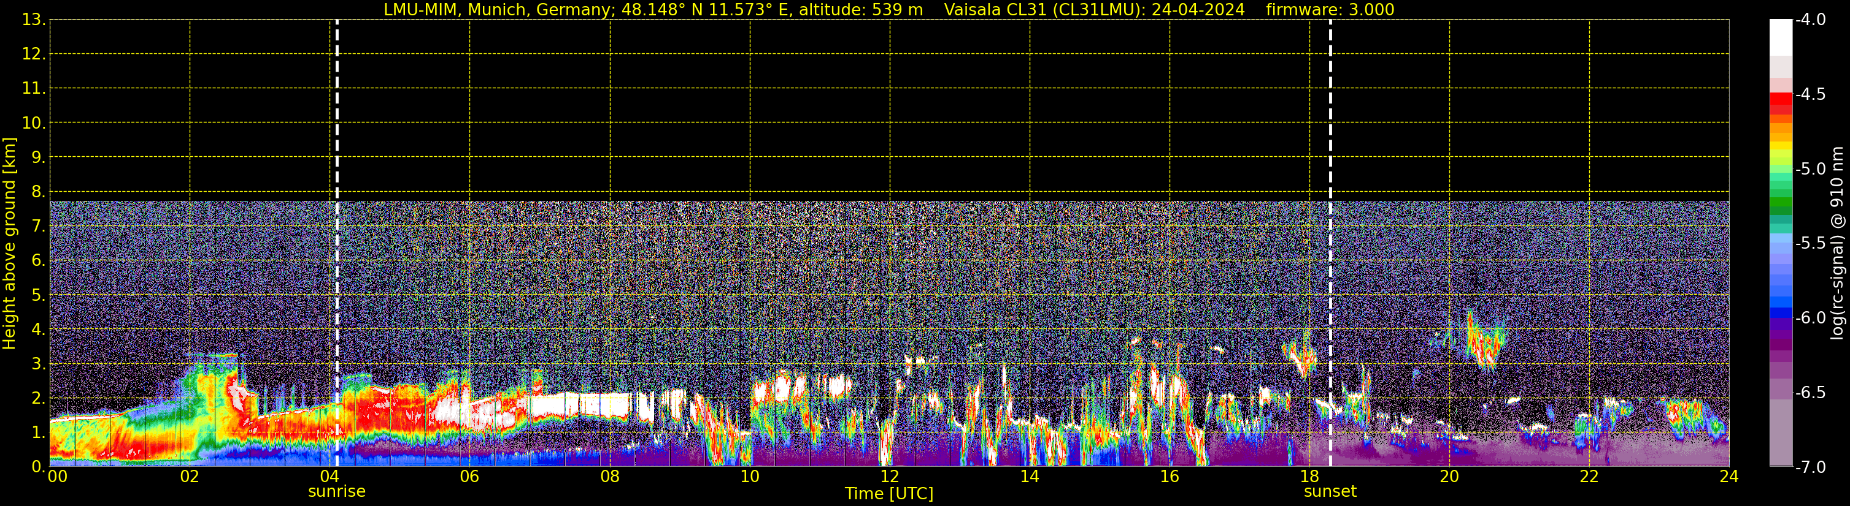Click the station title 'LMU-MIM, Munich, Germany'
This screenshot has height=506, width=1850.
pyautogui.click(x=496, y=10)
